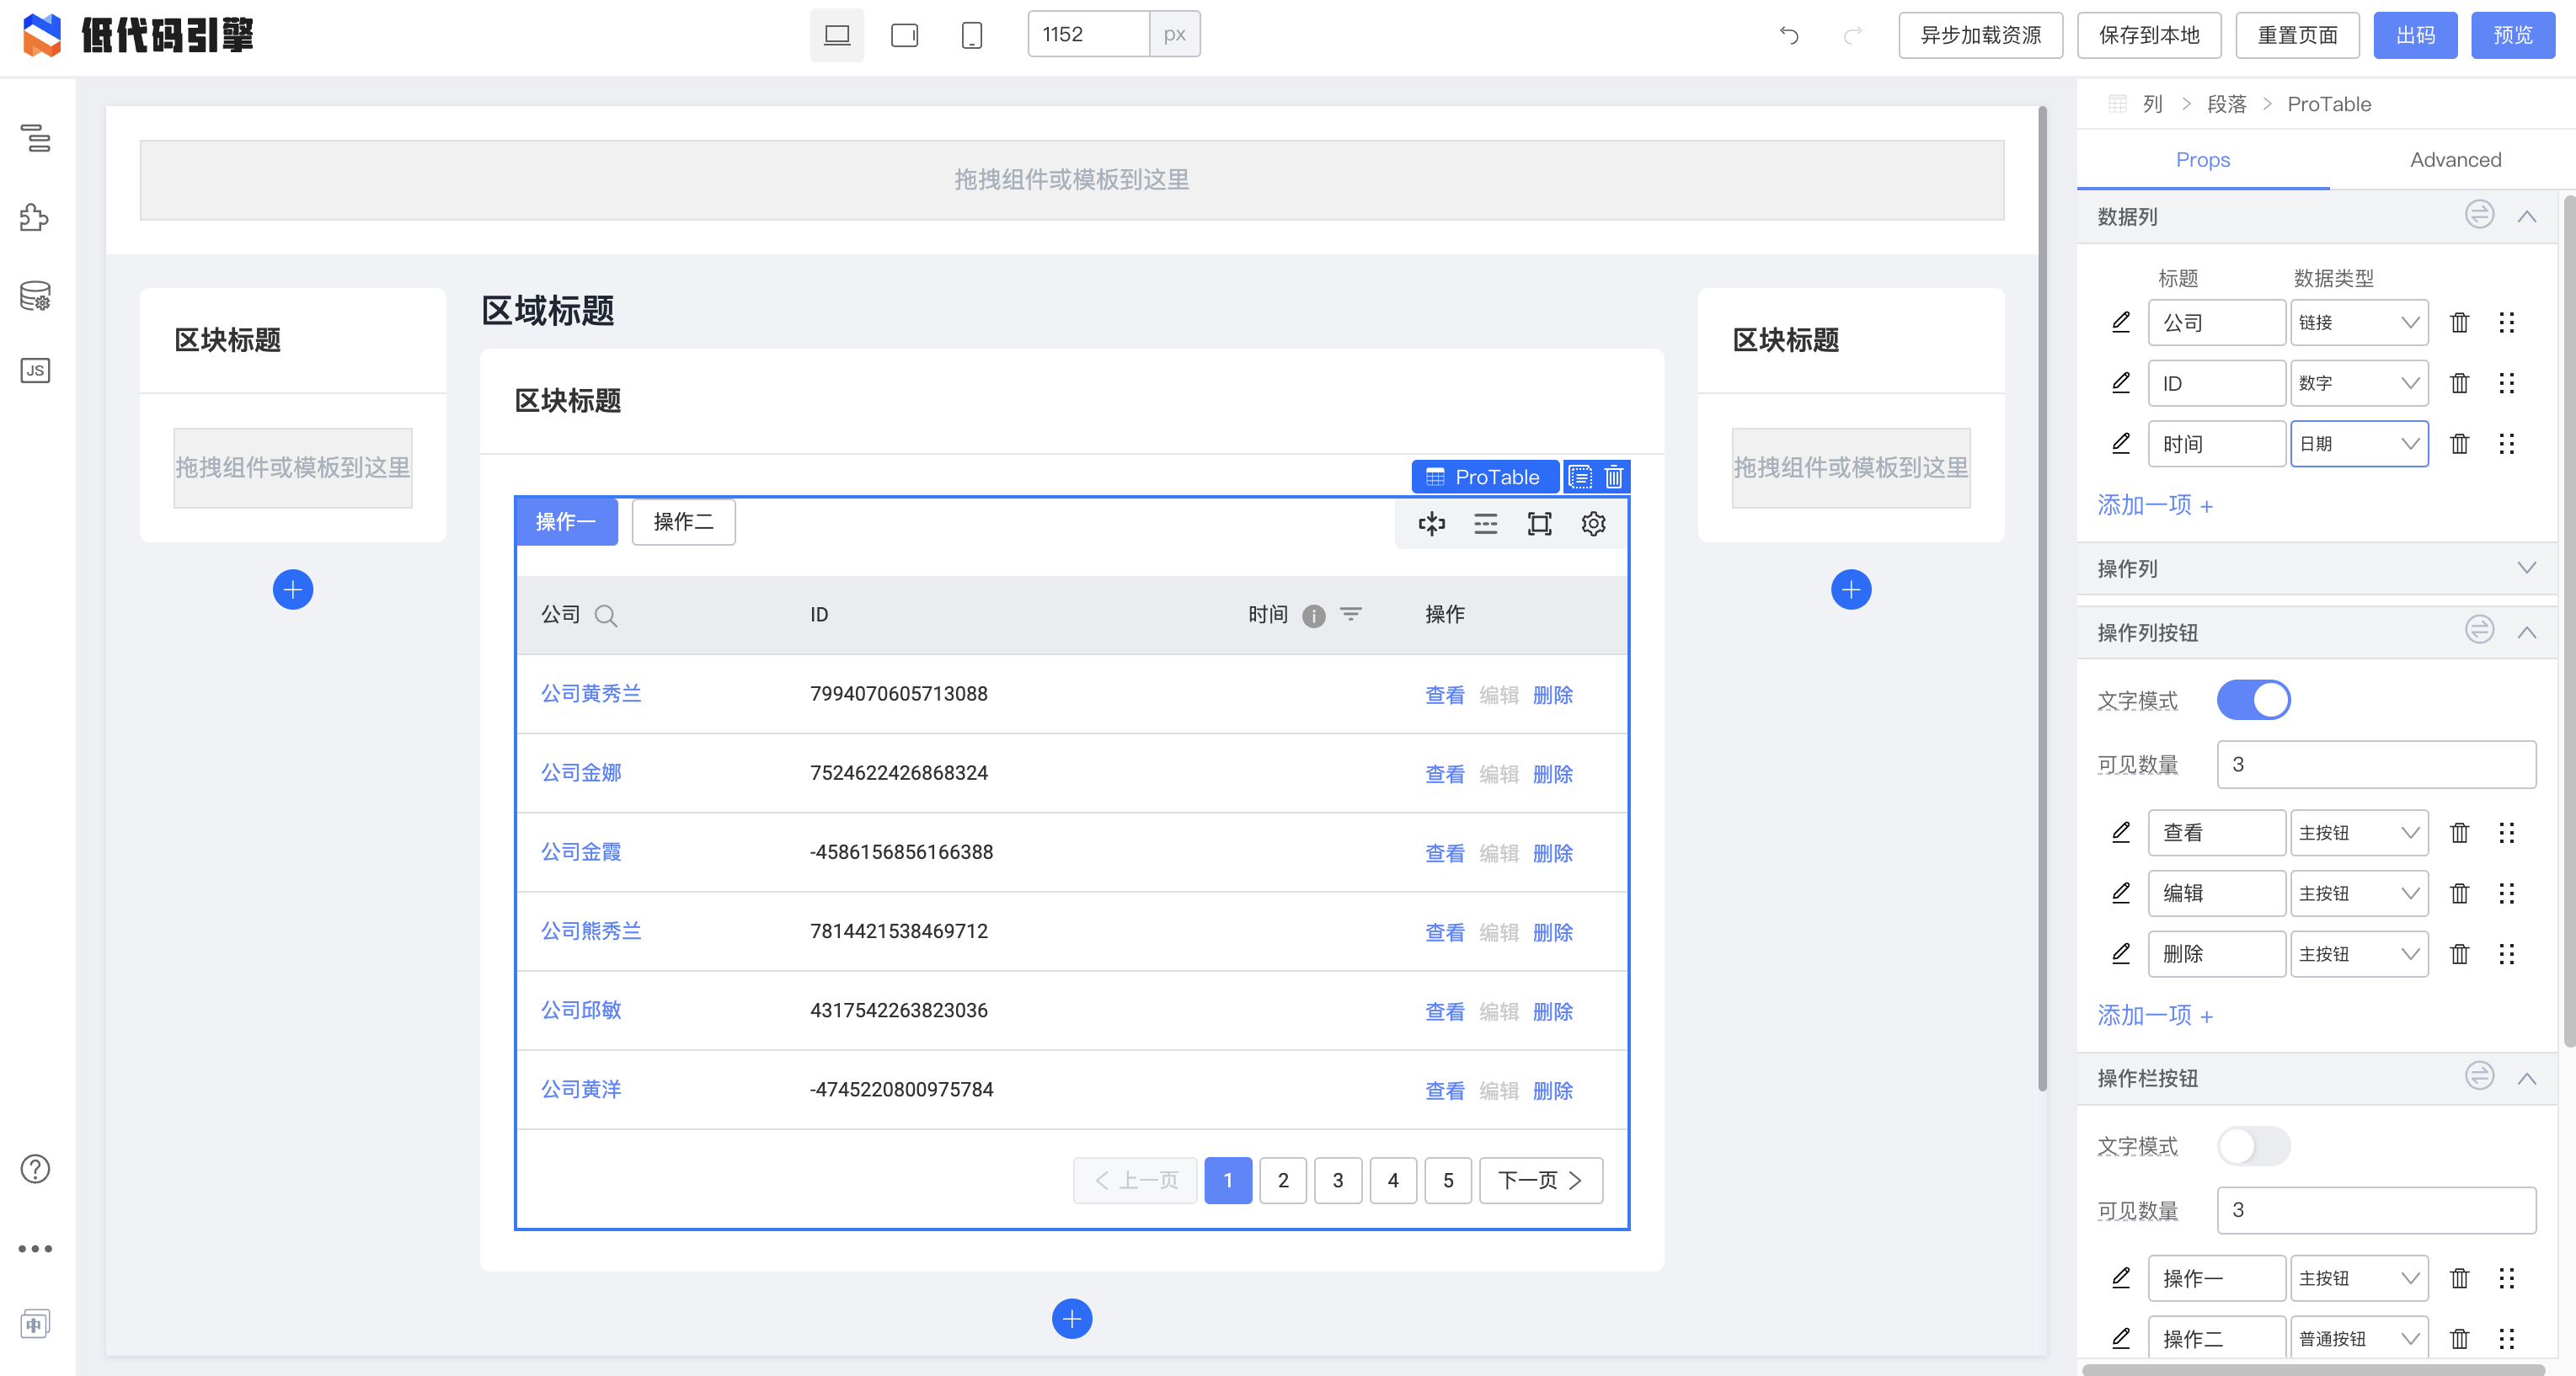
Task: Open the data source panel icon
Action: pos(35,295)
